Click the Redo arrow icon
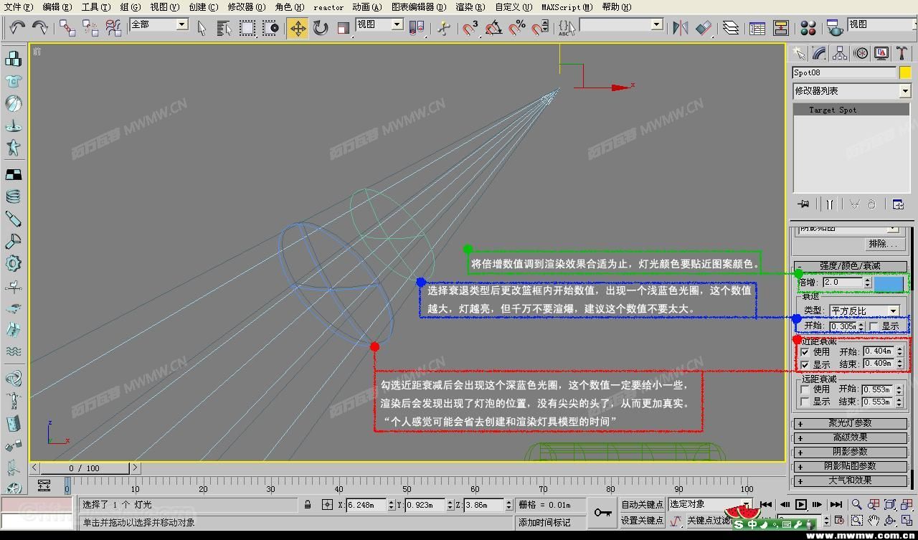918x540 pixels. pyautogui.click(x=40, y=27)
